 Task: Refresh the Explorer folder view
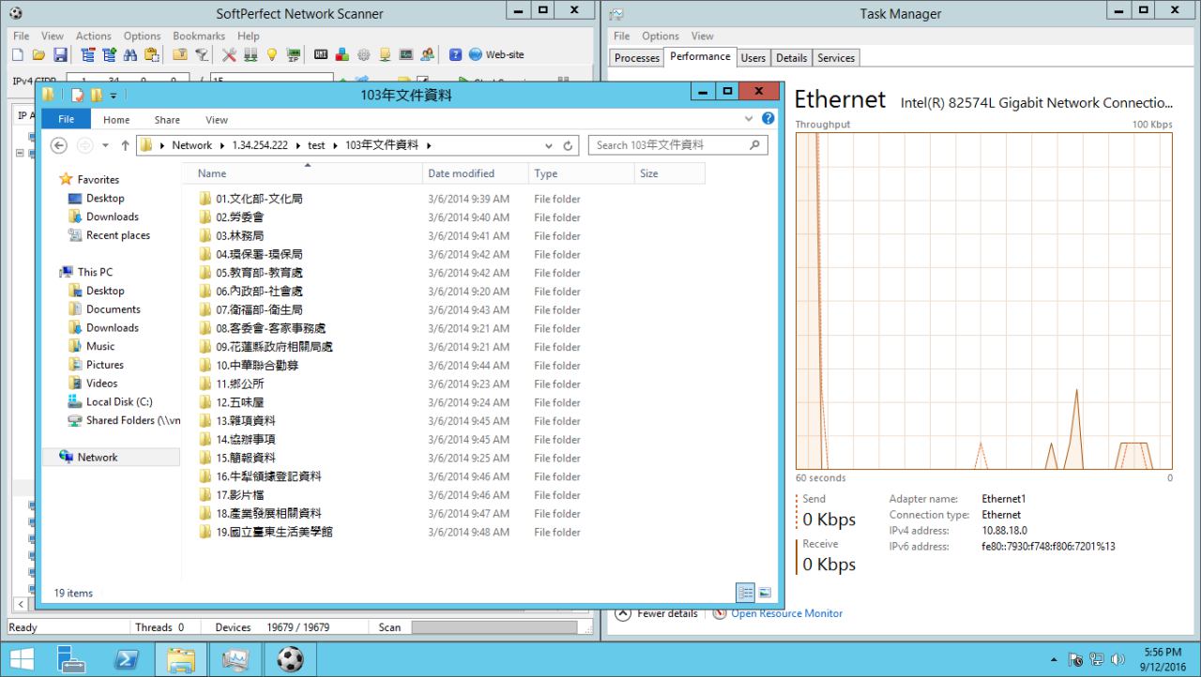click(568, 145)
